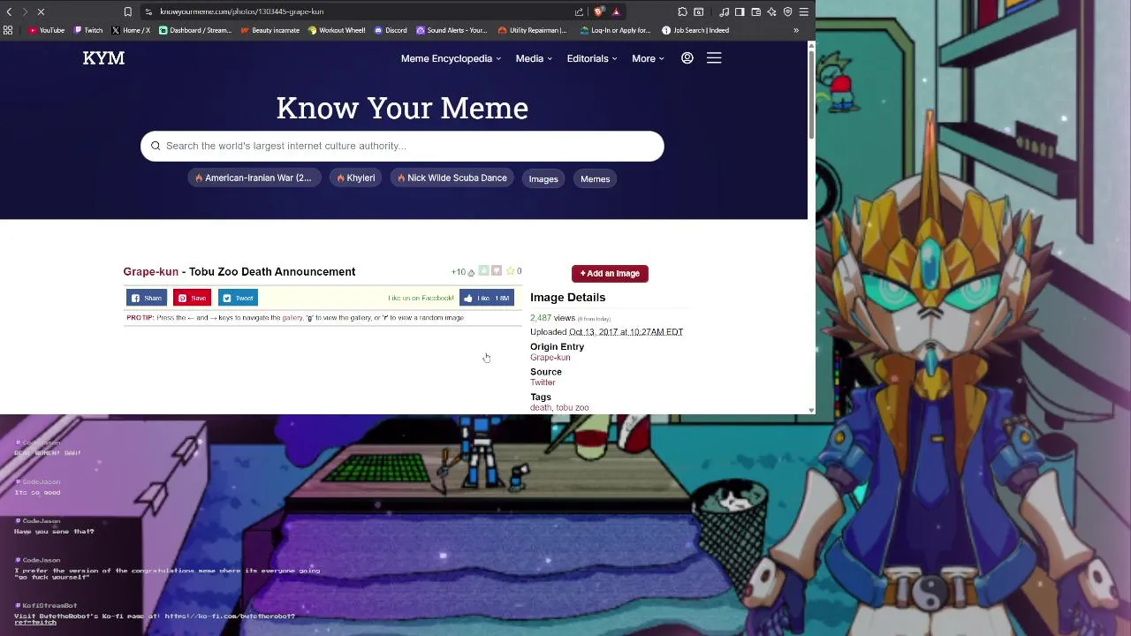
Task: Open the apps grid icon in bookmarks bar
Action: [x=8, y=30]
